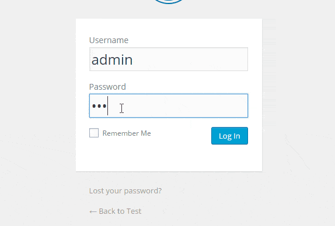Screen dimensions: 335x226
Task: Follow the Back to Test link
Action: [x=115, y=211]
